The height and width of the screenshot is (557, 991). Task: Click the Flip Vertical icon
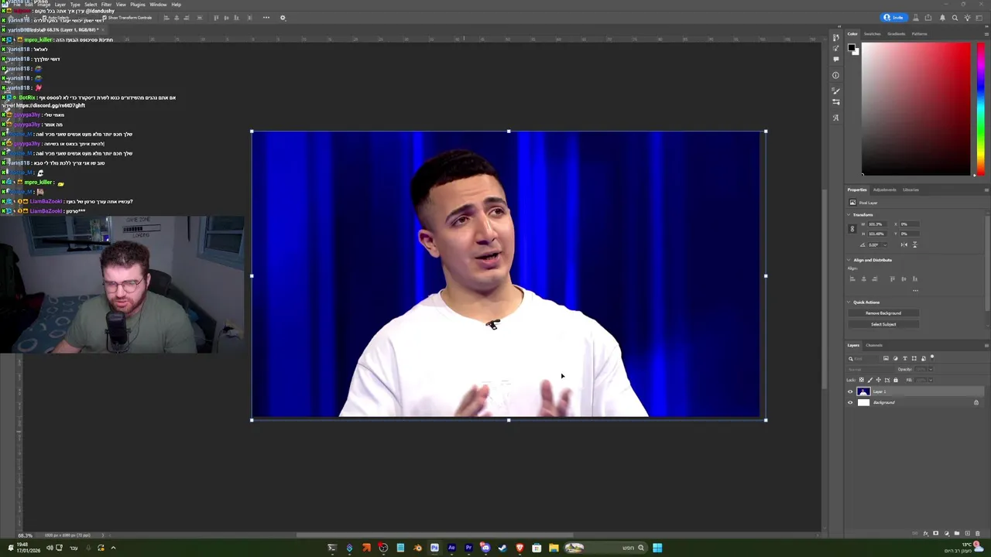point(914,244)
